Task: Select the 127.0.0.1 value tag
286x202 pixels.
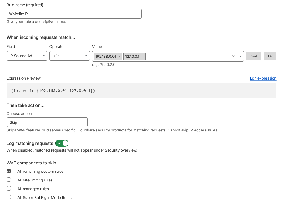Action: coord(132,57)
